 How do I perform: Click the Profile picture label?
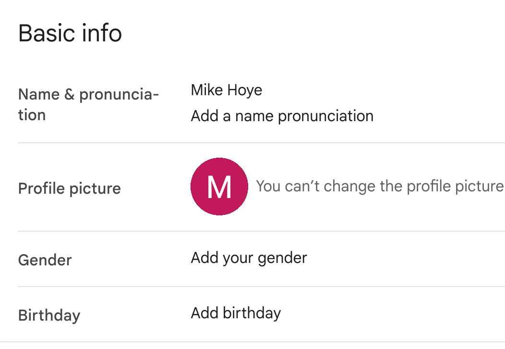(x=70, y=188)
